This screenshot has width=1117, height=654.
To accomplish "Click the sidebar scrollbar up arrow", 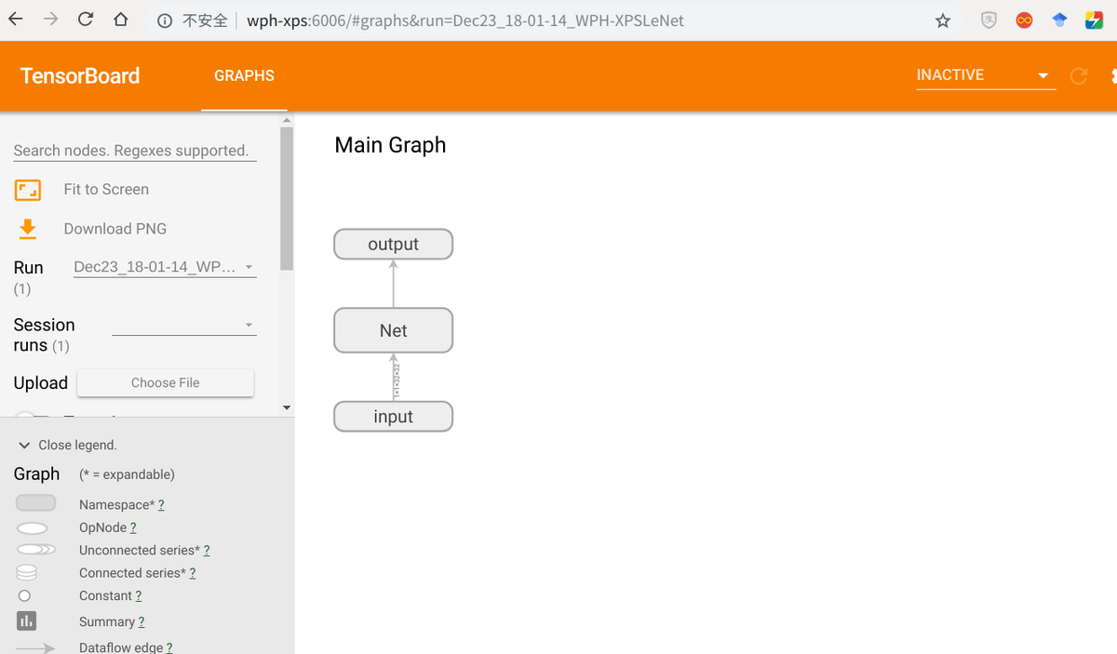I will 287,120.
